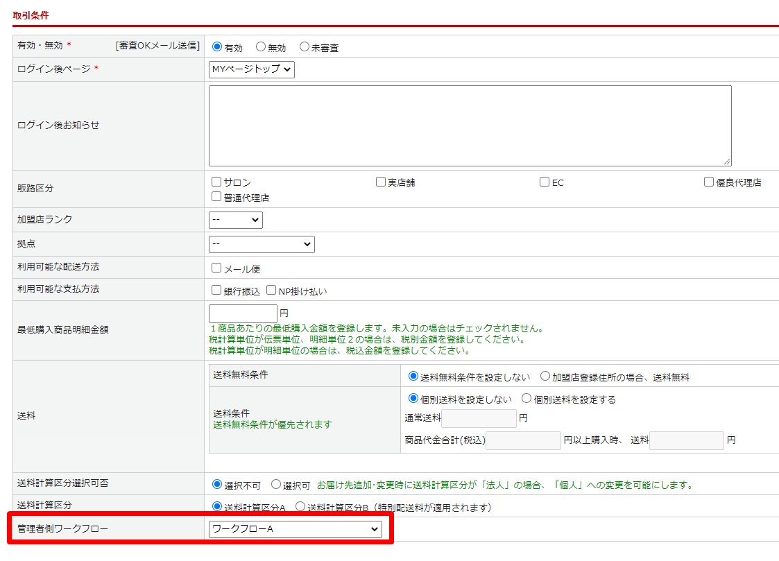779x561 pixels.
Task: Select the 無効 radio button
Action: [261, 47]
